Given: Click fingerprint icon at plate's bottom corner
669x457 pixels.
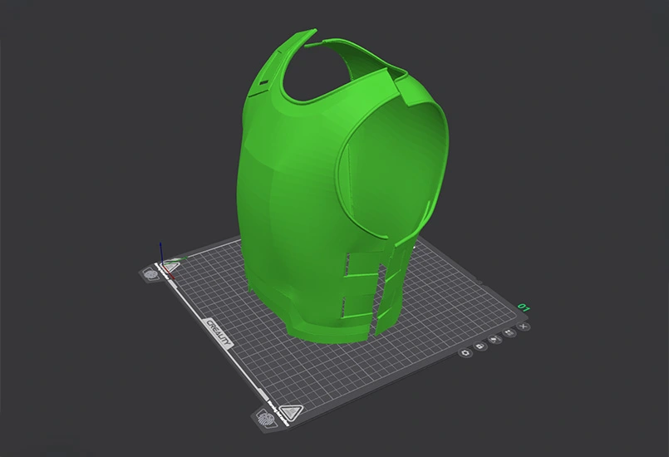Looking at the screenshot, I should [x=268, y=416].
